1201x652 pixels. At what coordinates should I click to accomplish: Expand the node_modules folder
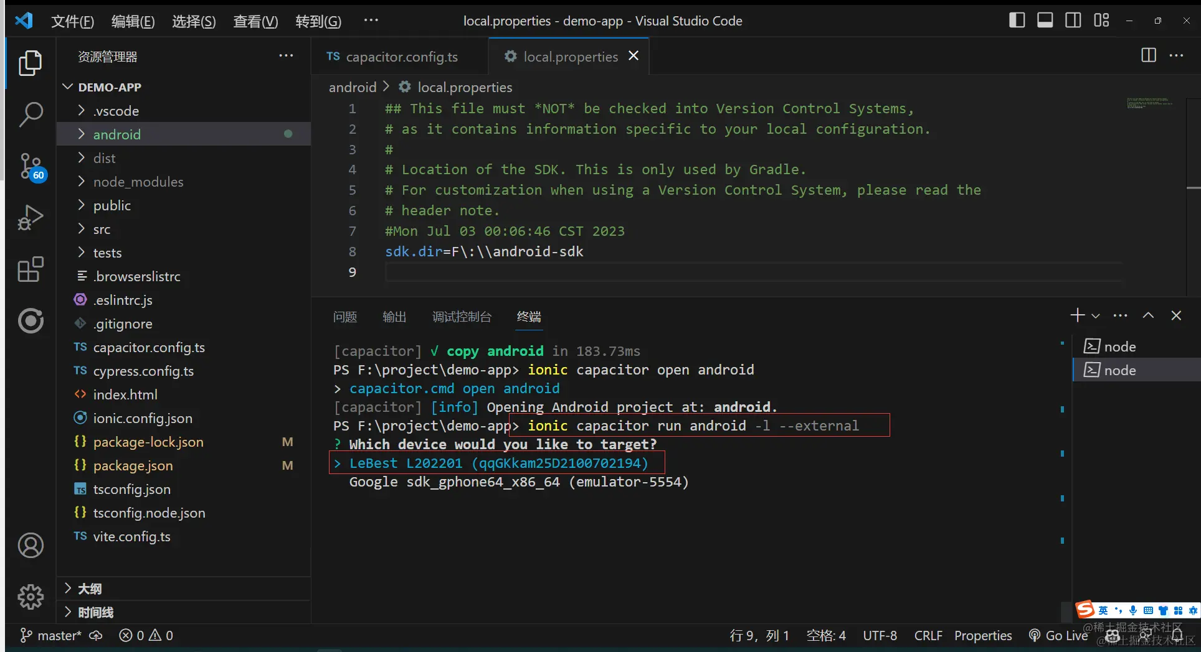click(184, 182)
